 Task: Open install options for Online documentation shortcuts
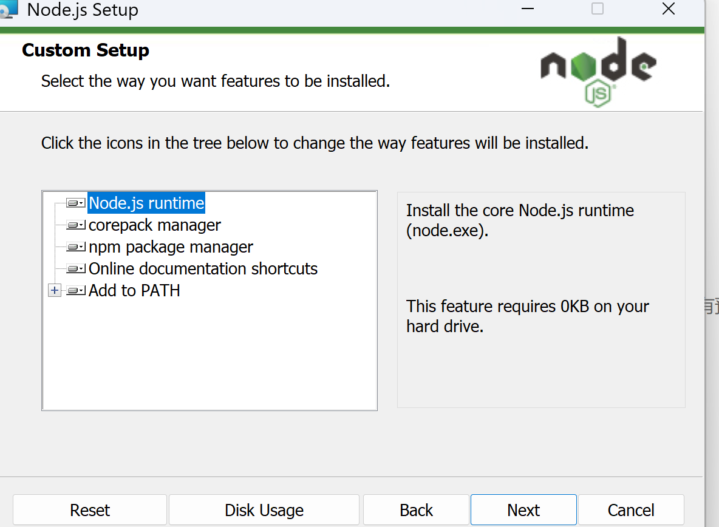click(x=76, y=268)
